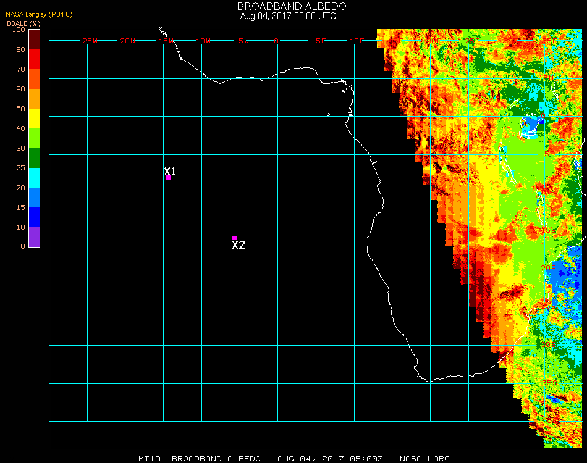Click the 'NASA LARC' footer text
The height and width of the screenshot is (463, 587).
pos(424,459)
